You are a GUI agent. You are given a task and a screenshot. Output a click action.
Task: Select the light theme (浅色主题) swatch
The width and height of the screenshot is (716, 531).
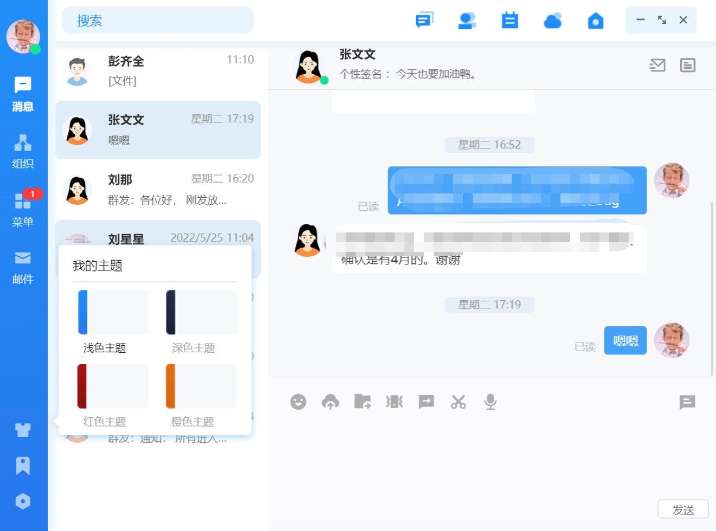pos(113,312)
